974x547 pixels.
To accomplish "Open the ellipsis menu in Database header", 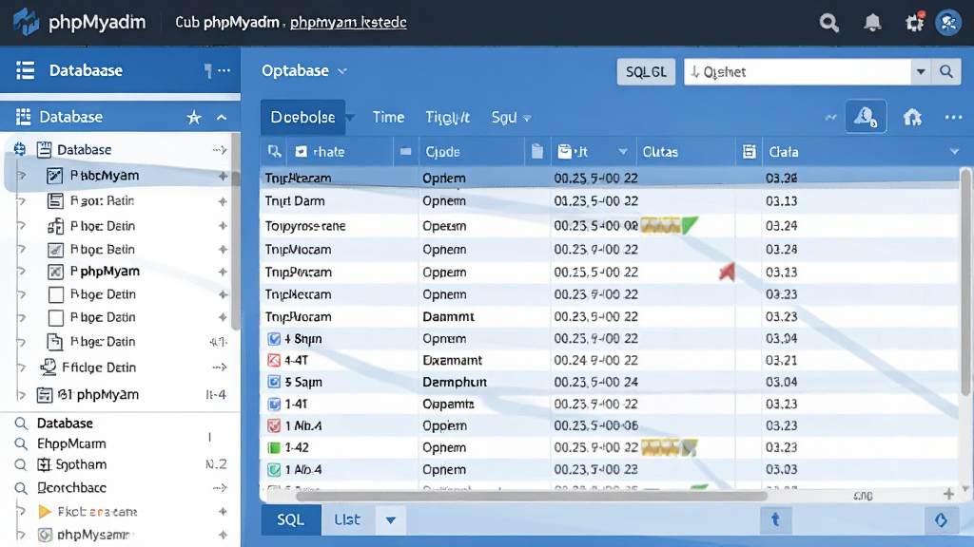I will pos(224,70).
